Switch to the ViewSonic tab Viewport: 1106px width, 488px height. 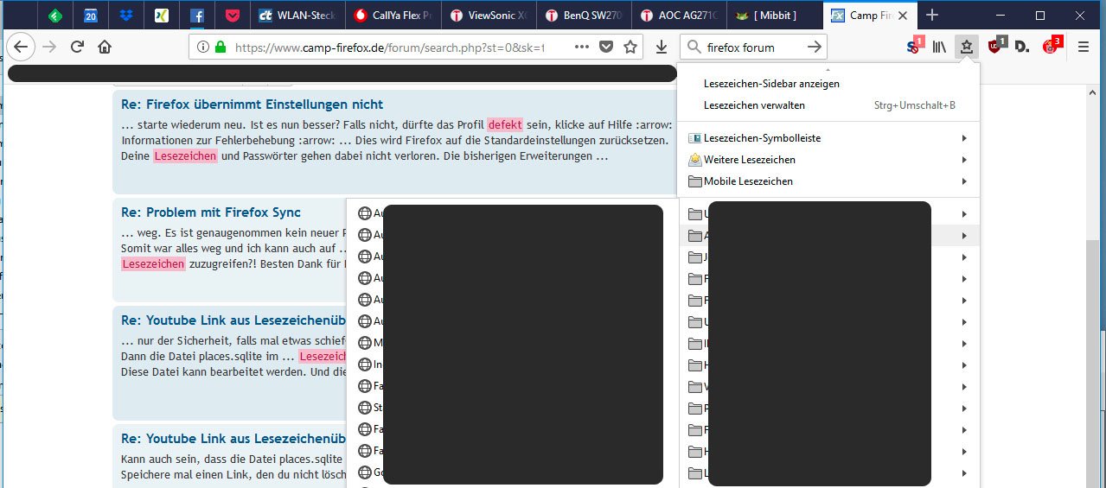point(487,16)
